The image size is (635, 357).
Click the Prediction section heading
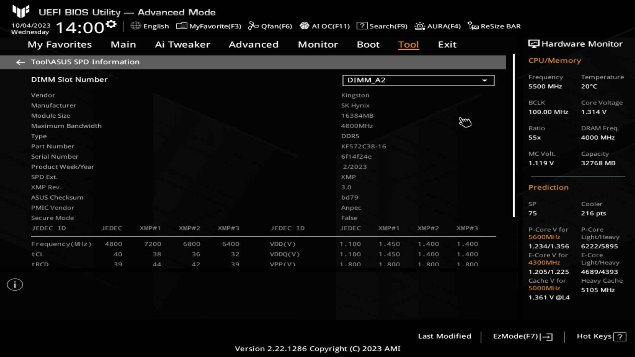tap(548, 187)
